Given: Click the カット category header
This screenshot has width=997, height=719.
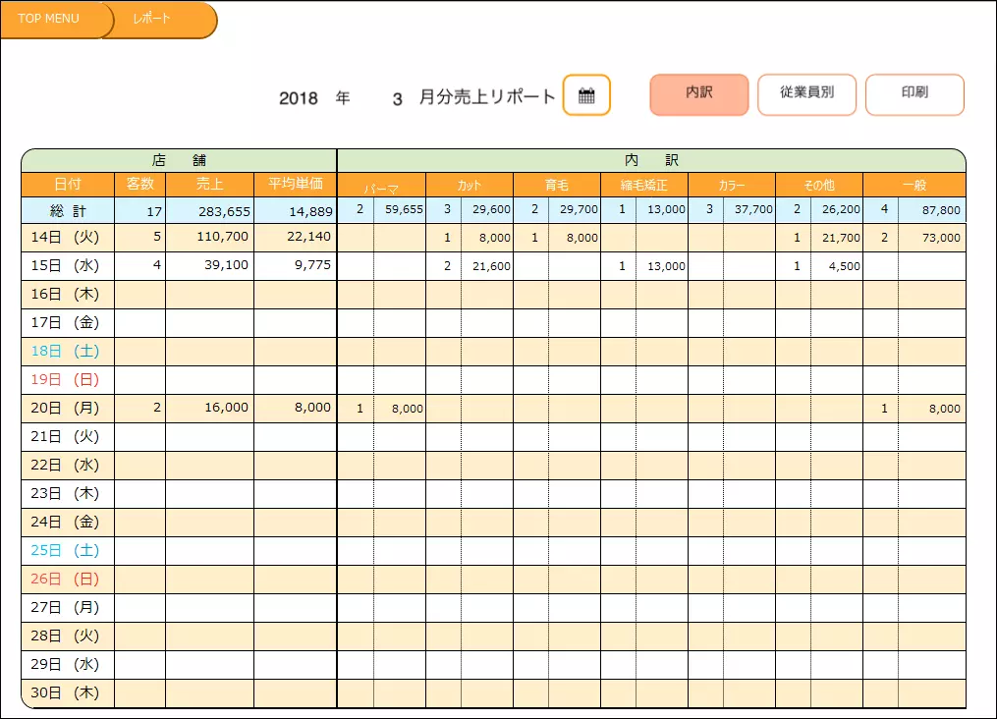Looking at the screenshot, I should [469, 185].
